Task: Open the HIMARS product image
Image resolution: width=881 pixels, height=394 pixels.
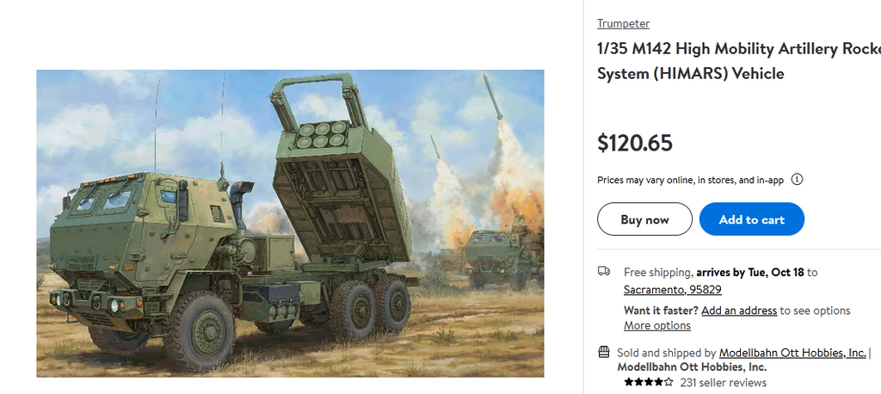Action: (x=290, y=223)
